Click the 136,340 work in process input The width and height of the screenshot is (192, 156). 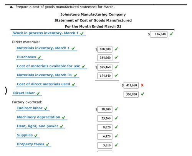(x=159, y=34)
